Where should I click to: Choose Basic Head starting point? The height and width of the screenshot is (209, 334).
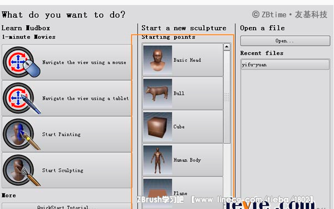[x=183, y=60]
